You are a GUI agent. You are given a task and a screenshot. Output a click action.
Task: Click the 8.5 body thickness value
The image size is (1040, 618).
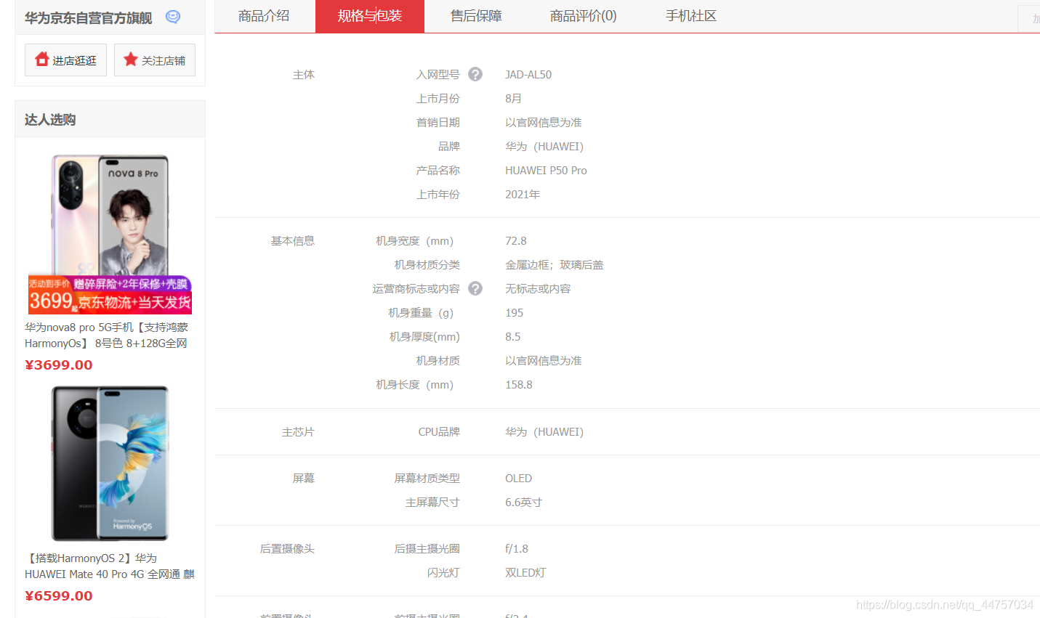pos(512,337)
